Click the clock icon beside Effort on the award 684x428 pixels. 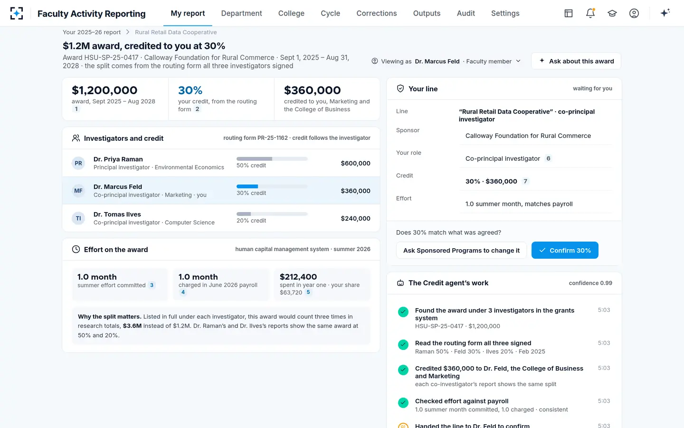(x=76, y=250)
